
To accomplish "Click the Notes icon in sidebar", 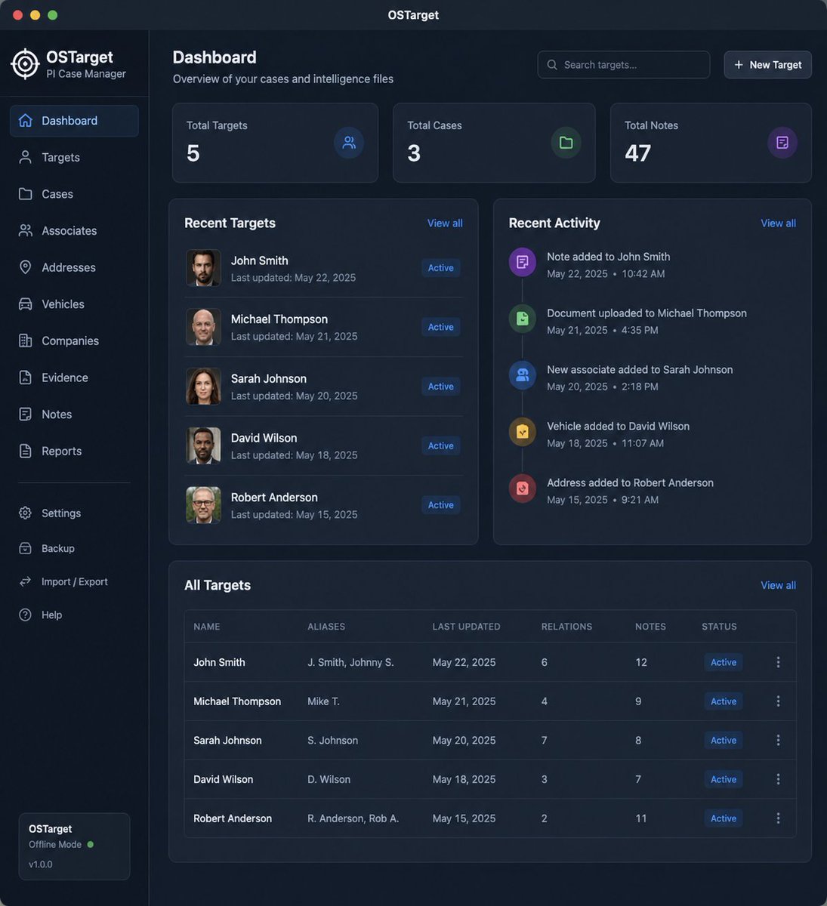I will point(26,414).
